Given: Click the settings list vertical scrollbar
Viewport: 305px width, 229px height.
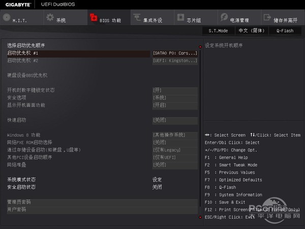Looking at the screenshot, I should (200, 129).
